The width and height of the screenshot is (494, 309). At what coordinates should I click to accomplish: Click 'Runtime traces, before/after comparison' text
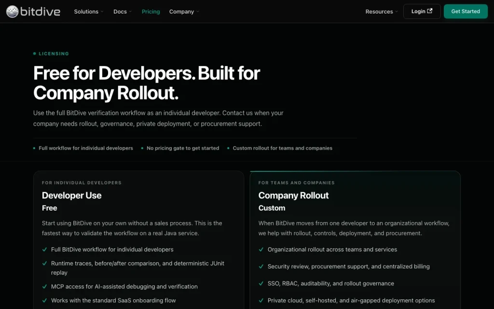click(137, 268)
